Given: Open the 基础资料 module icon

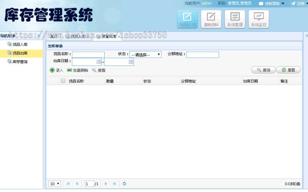Looking at the screenshot, I should point(211,19).
